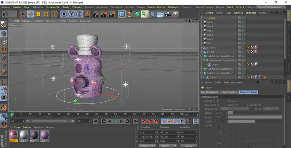Collapse Subdivisión Superficie.2 tree node

click(204, 60)
